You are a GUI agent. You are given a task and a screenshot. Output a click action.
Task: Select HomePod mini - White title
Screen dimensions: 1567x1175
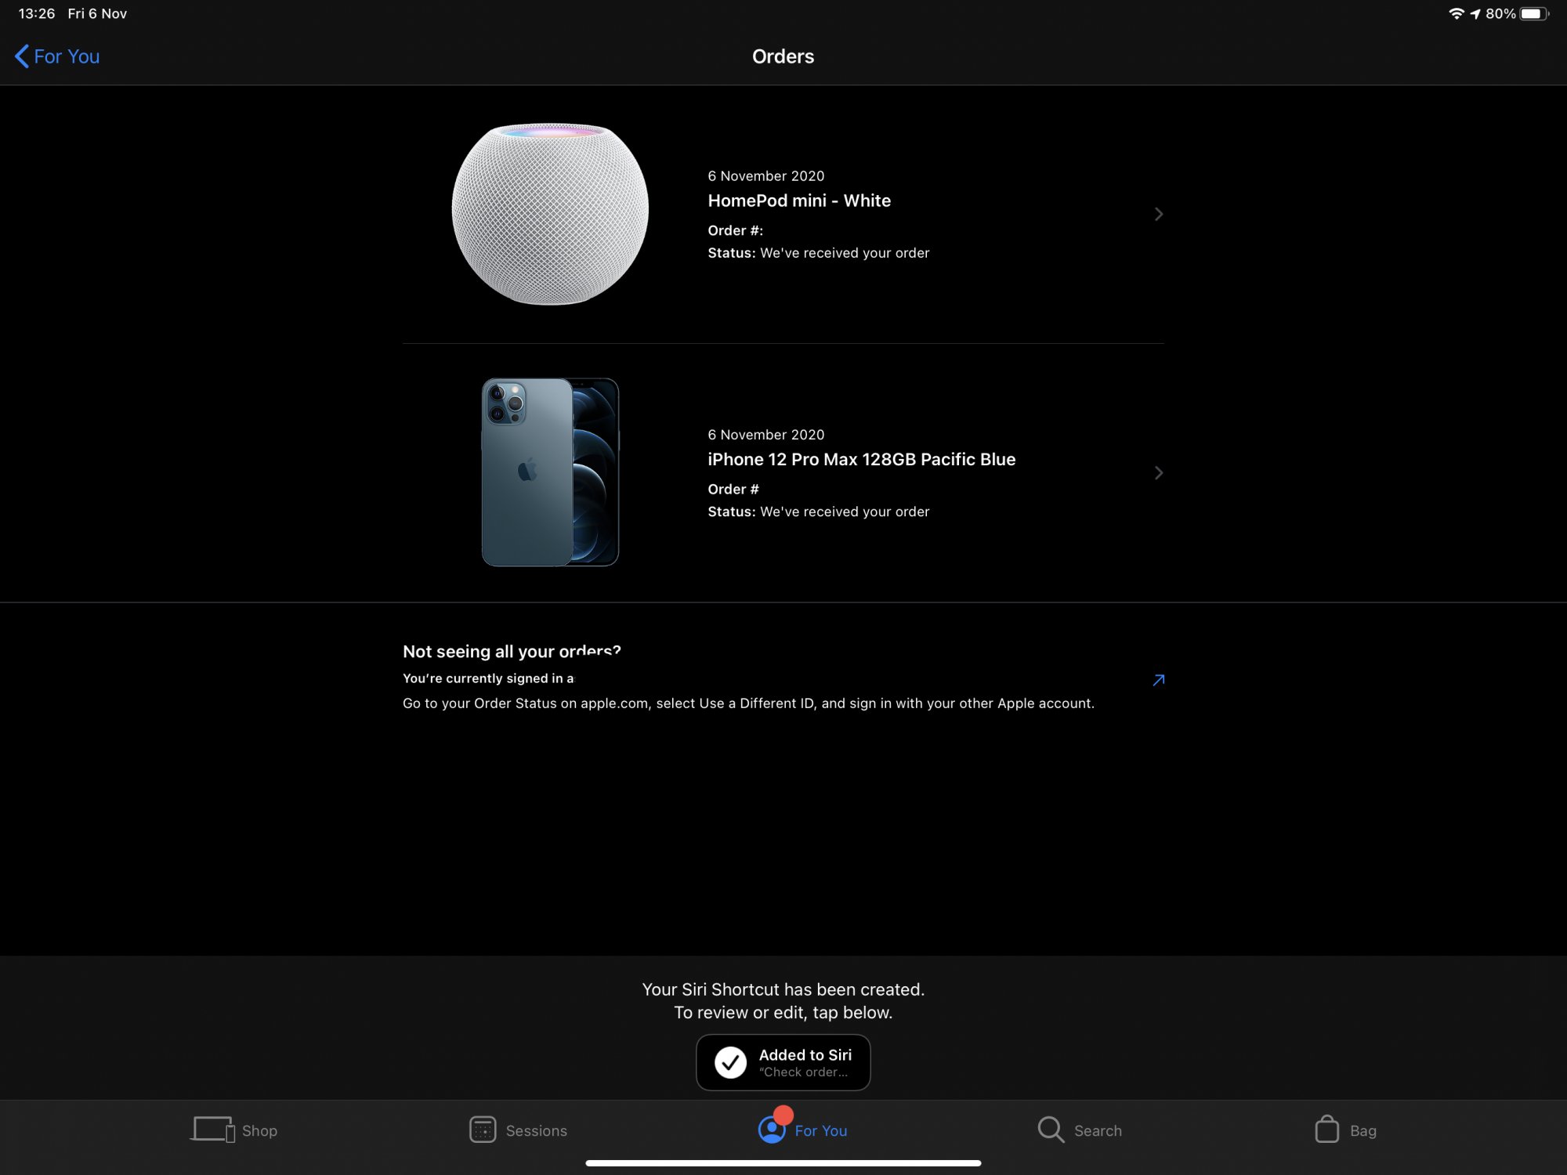799,201
